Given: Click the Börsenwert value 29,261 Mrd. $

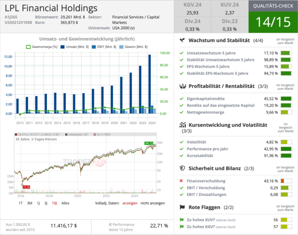Looking at the screenshot, I should tap(73, 17).
